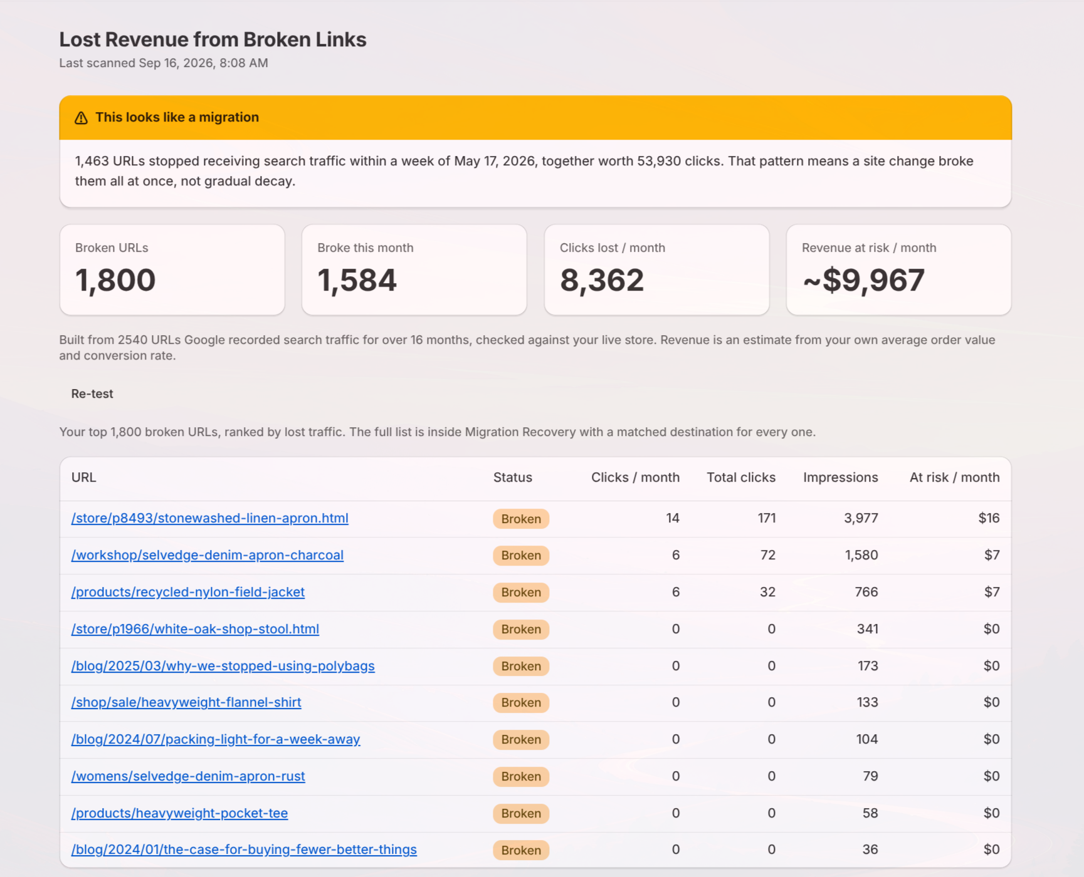Click the warning triangle icon in the migration banner

(x=81, y=118)
